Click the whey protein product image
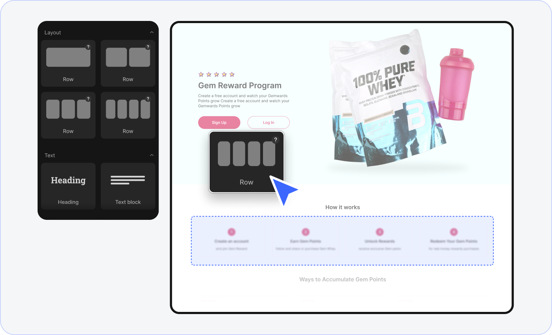The height and width of the screenshot is (335, 552). [x=388, y=101]
